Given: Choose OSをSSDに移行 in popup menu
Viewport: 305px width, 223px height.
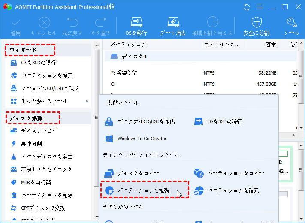Looking at the screenshot, I should point(218,121).
